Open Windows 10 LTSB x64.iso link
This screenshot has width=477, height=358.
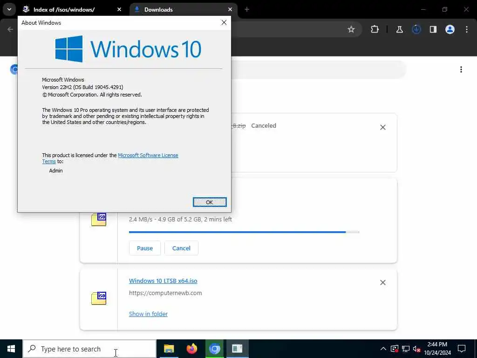click(163, 281)
